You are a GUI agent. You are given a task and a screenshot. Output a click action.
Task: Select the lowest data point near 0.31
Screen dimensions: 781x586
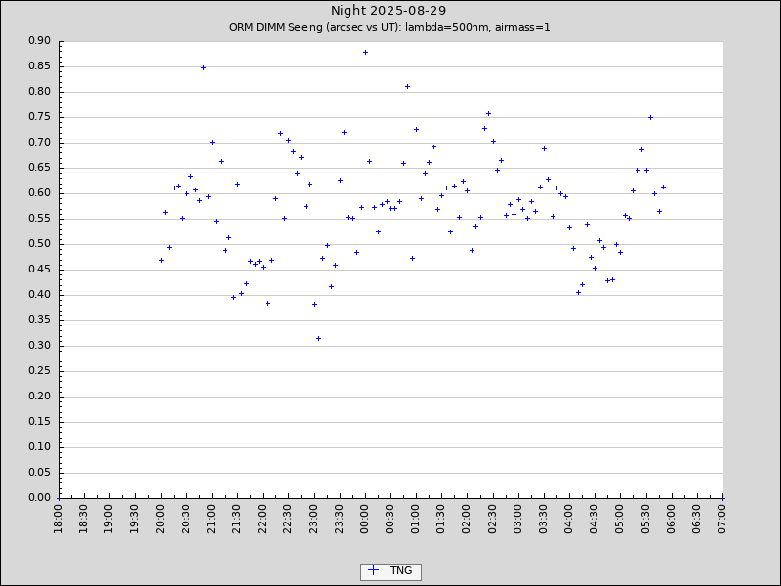point(319,339)
